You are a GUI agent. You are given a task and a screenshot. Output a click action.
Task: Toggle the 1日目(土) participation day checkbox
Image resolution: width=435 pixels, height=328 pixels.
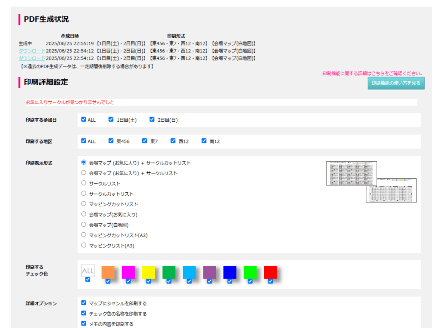(111, 120)
